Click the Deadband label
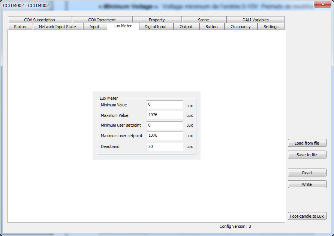This screenshot has width=334, height=236. [x=110, y=146]
